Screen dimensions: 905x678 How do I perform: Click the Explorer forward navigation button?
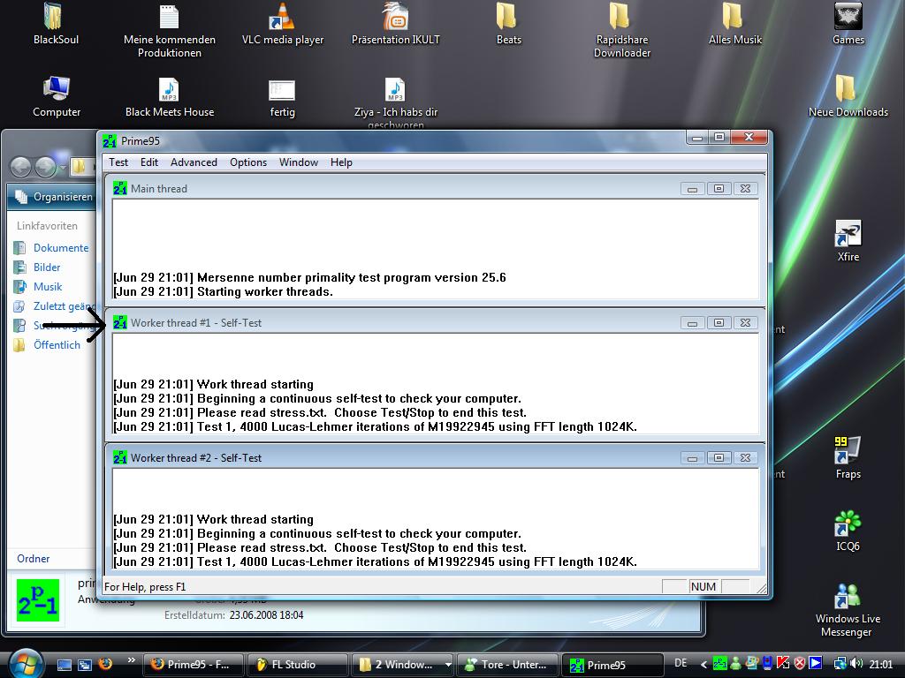point(45,167)
